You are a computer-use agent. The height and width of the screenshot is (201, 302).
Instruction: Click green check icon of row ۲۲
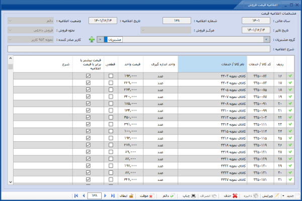[x=290, y=117]
